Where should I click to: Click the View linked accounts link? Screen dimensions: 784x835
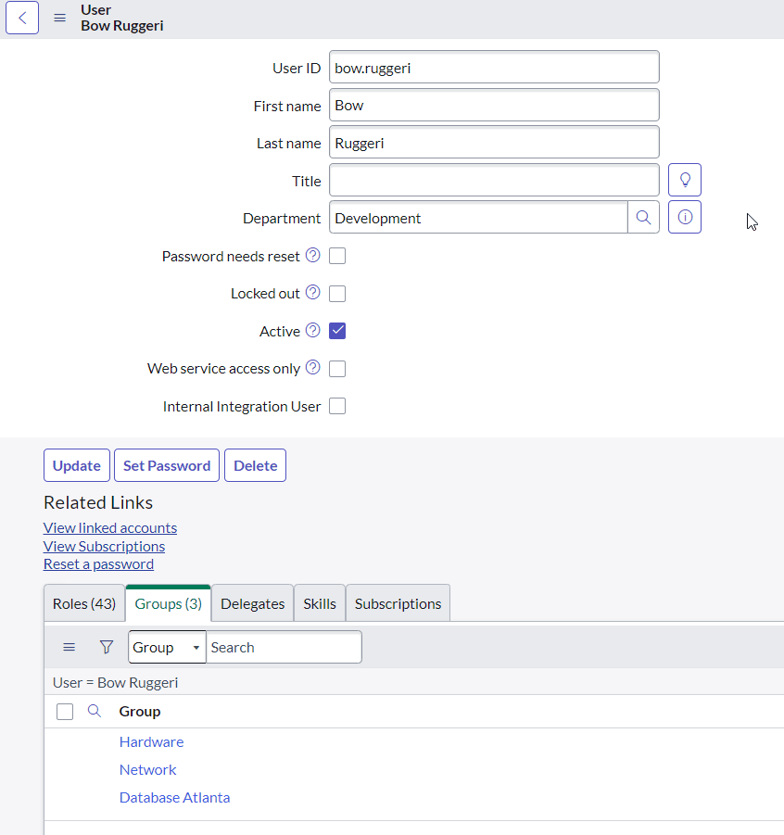click(x=110, y=527)
